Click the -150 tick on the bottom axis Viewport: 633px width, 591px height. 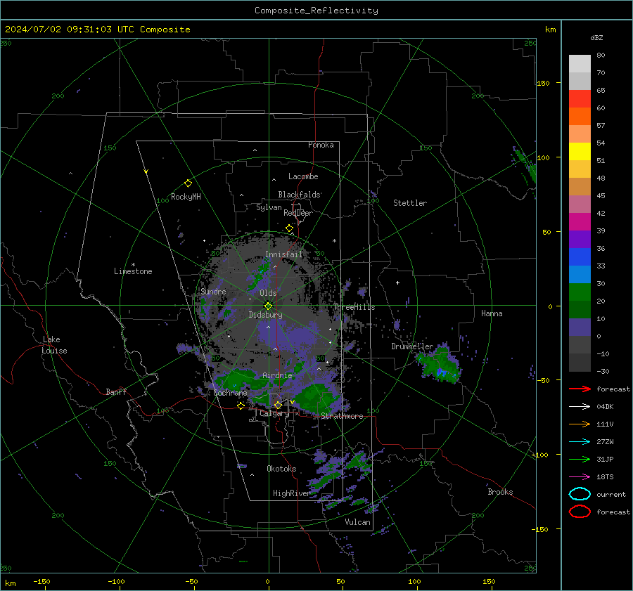pos(41,582)
